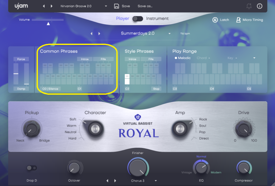Open the info icon in top bar
This screenshot has height=186, width=275.
click(260, 6)
